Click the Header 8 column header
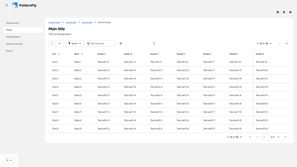Image resolution: width=297 pixels, height=167 pixels. pos(233,54)
